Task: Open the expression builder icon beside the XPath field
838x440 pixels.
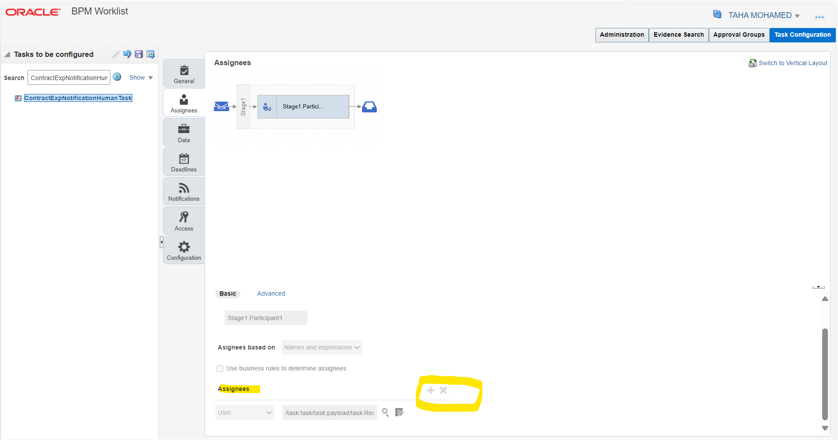Action: pos(400,412)
